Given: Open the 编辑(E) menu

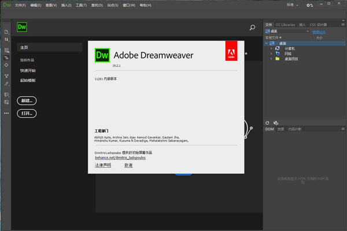Looking at the screenshot, I should [36, 5].
